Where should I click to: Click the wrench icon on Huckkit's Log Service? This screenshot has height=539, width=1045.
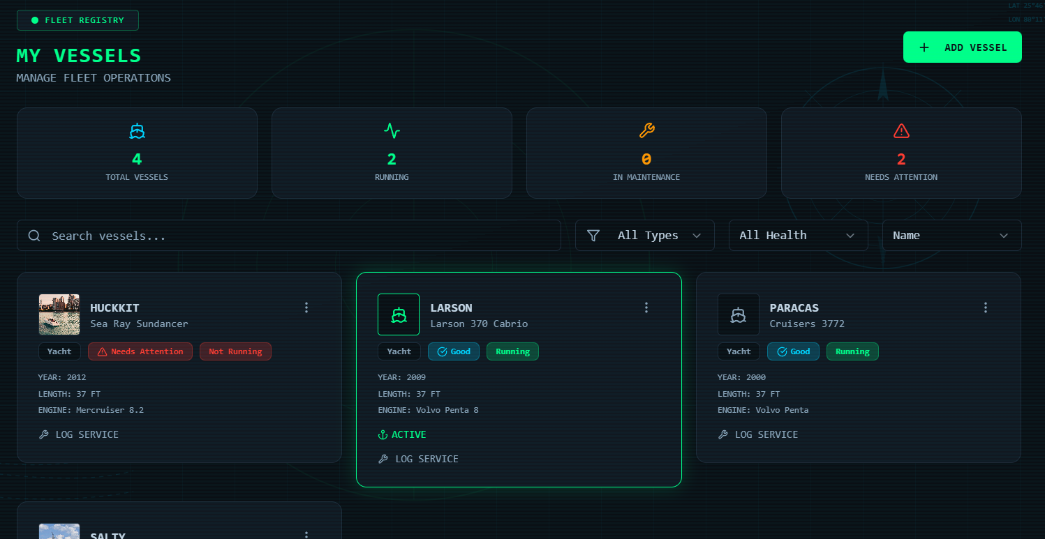click(x=43, y=434)
